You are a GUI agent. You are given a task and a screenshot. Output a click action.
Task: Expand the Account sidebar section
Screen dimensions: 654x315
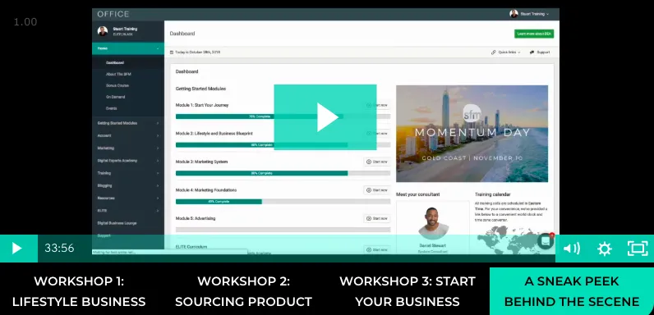click(128, 136)
